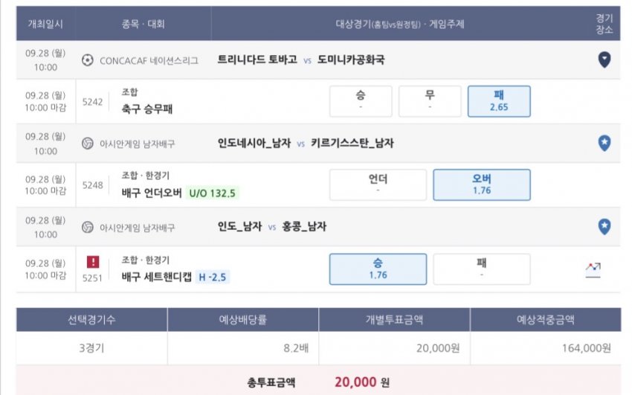Select 무 option for 축구 승무패
Viewport: 632px width, 395px height.
(x=430, y=101)
